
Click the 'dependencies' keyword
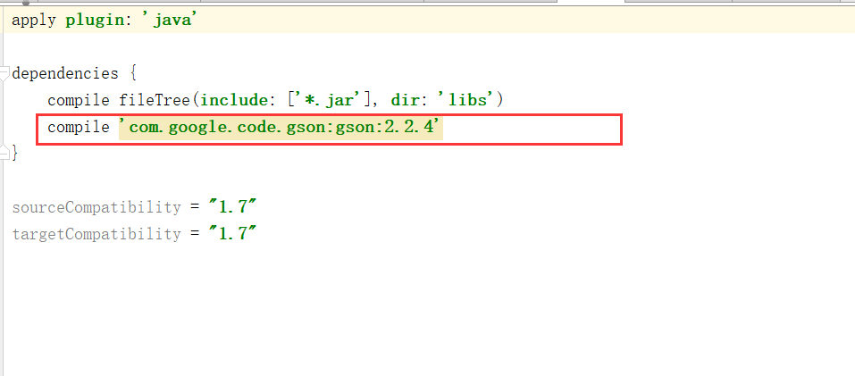65,73
